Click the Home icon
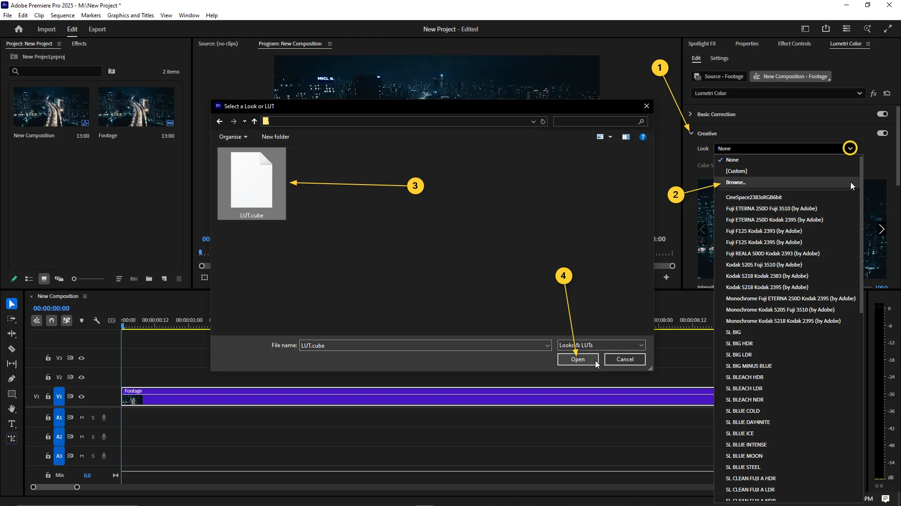 coord(19,29)
